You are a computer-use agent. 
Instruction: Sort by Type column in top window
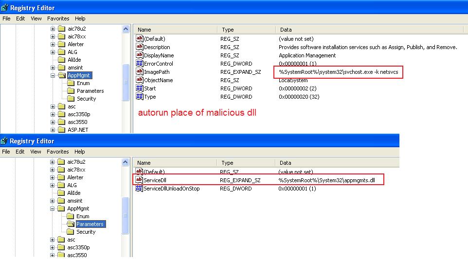[x=247, y=30]
